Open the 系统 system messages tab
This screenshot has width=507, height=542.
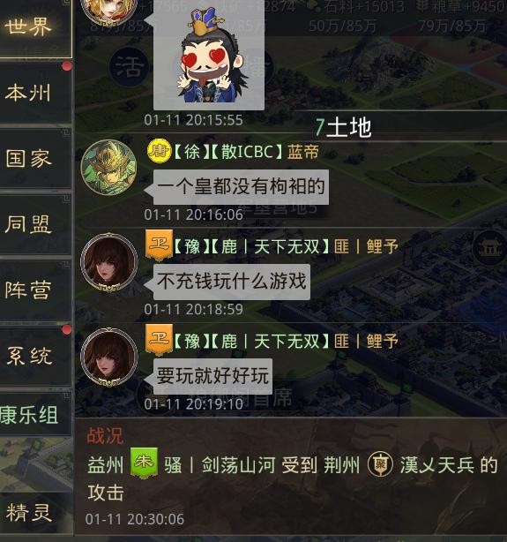pos(35,356)
